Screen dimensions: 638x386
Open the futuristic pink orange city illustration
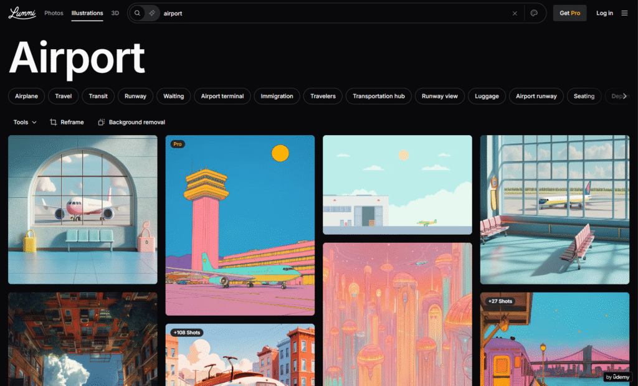pyautogui.click(x=397, y=314)
